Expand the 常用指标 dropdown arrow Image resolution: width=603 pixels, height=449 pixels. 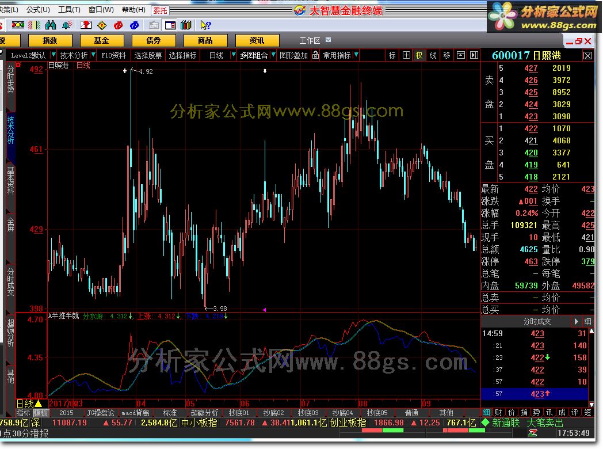(x=357, y=55)
